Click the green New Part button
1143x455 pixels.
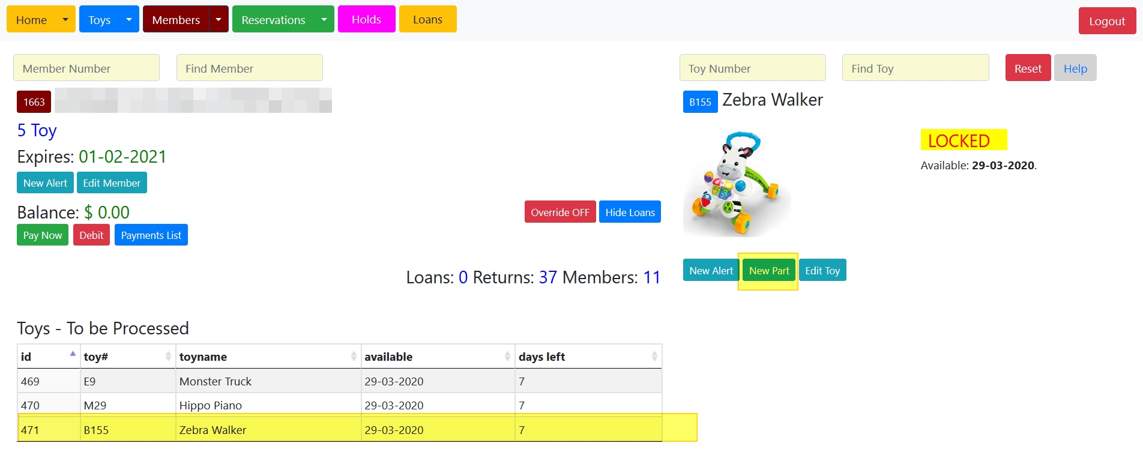point(768,271)
